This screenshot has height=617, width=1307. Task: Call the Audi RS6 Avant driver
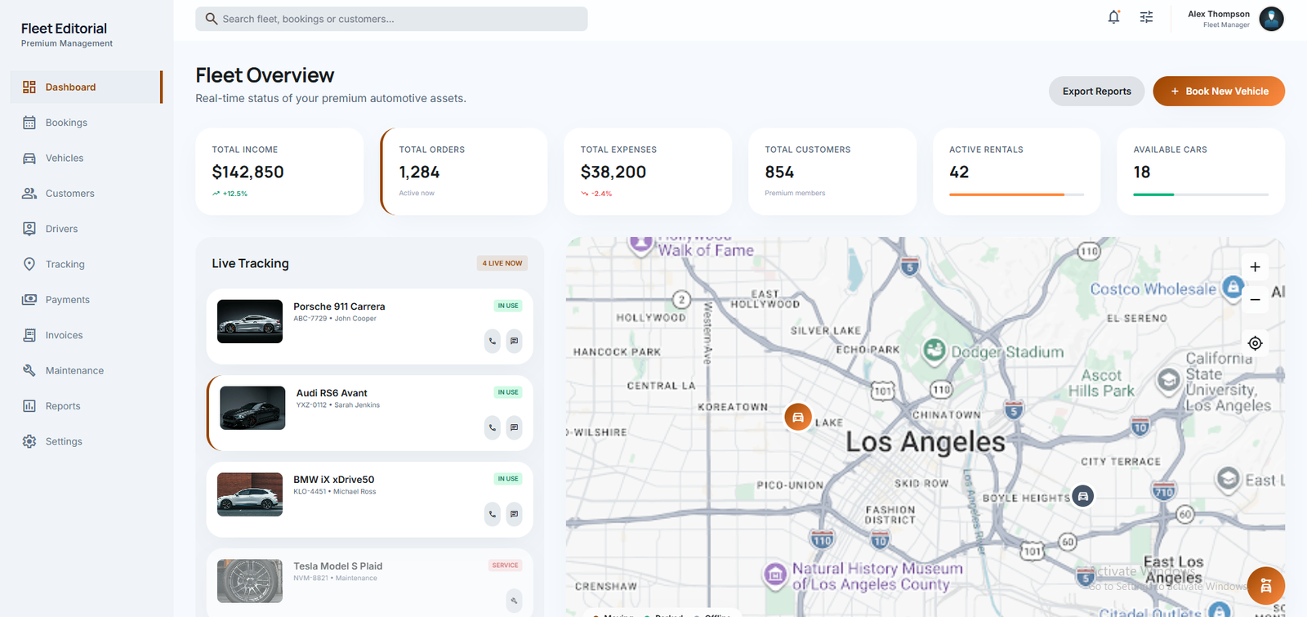492,427
